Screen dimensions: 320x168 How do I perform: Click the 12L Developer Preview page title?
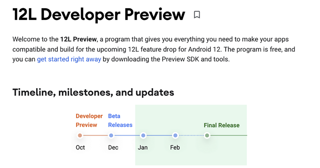(x=99, y=15)
